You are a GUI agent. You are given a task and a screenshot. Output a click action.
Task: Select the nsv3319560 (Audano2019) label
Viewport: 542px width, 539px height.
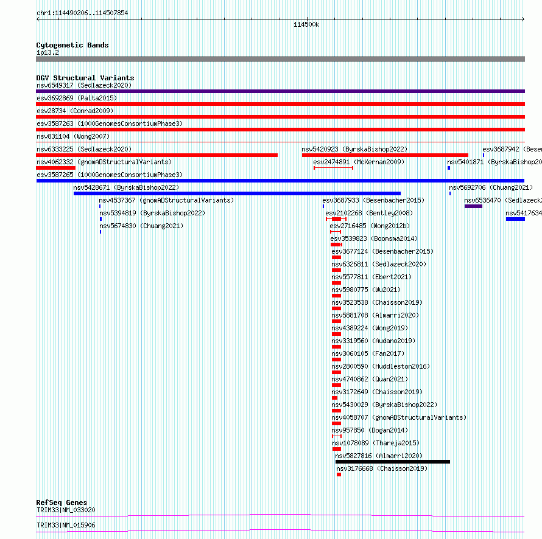(x=373, y=341)
